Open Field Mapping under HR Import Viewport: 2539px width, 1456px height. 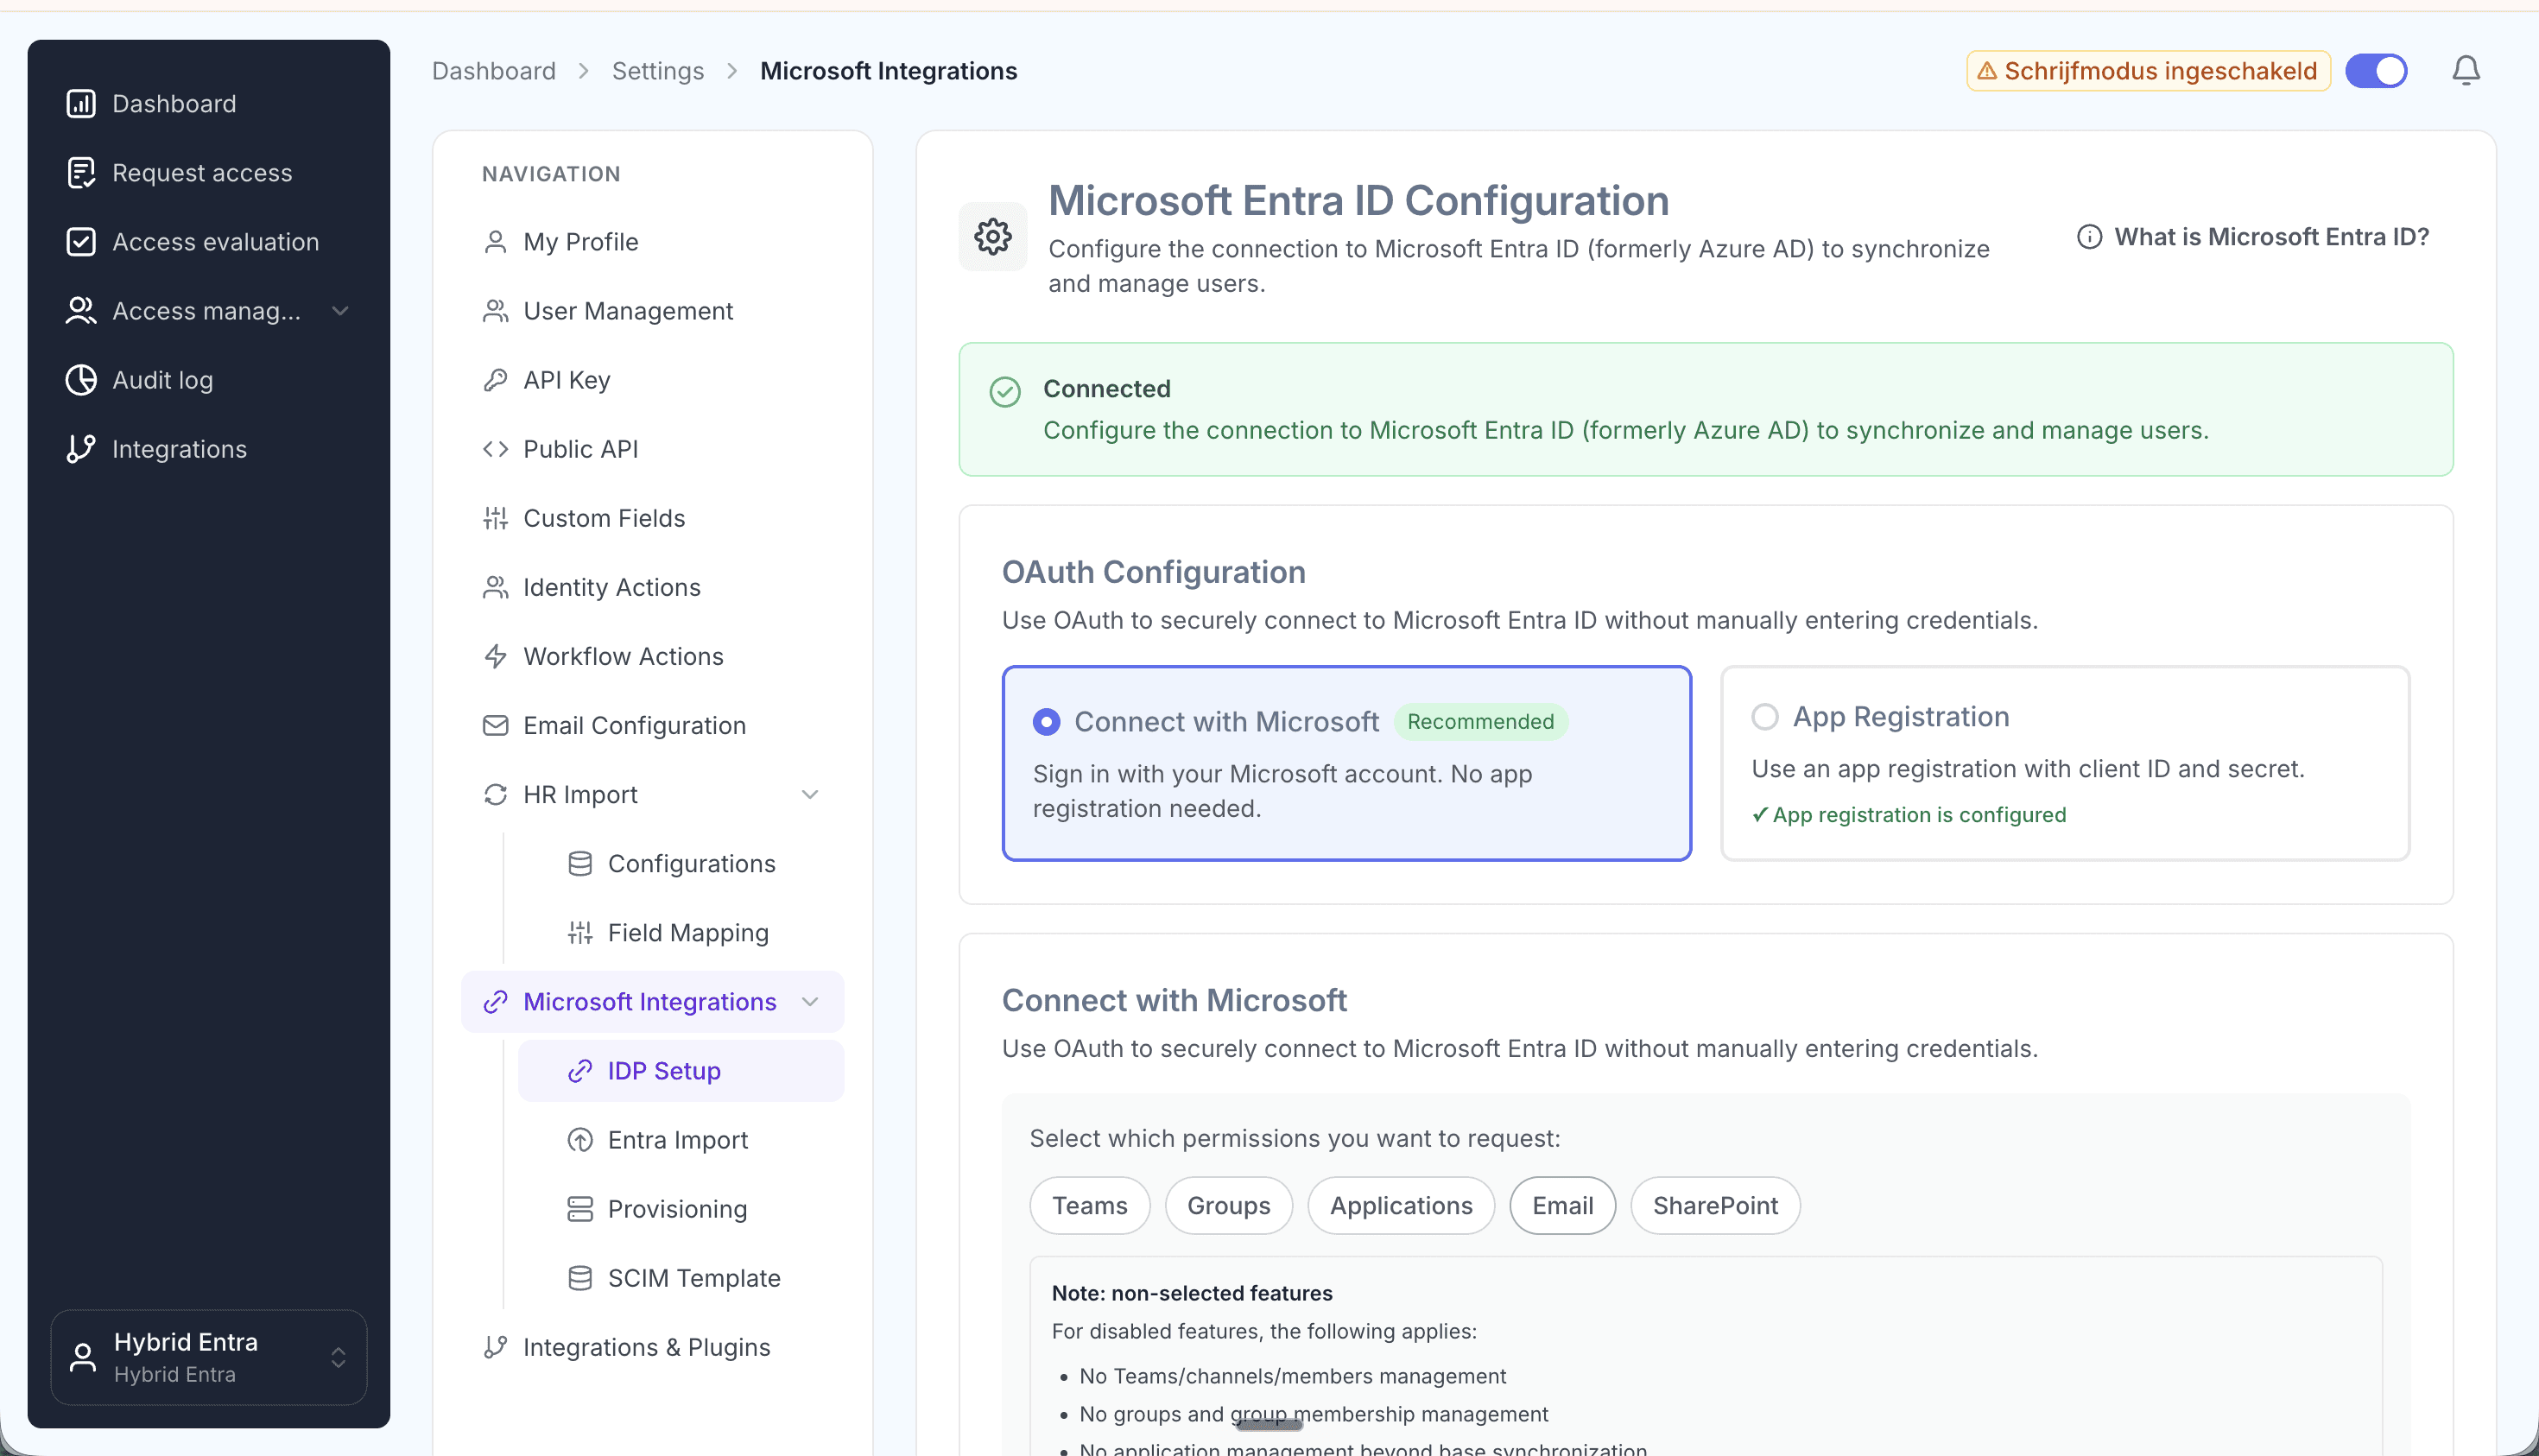[x=680, y=931]
